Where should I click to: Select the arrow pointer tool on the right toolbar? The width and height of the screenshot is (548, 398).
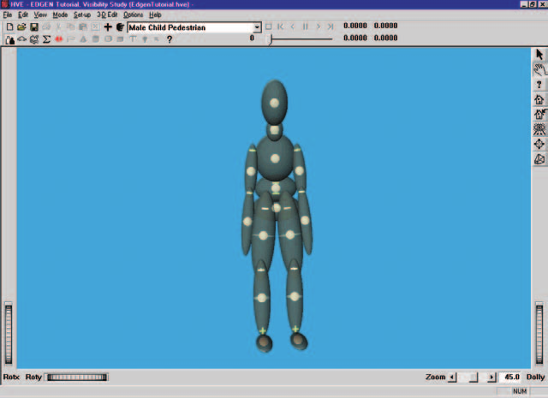[539, 55]
